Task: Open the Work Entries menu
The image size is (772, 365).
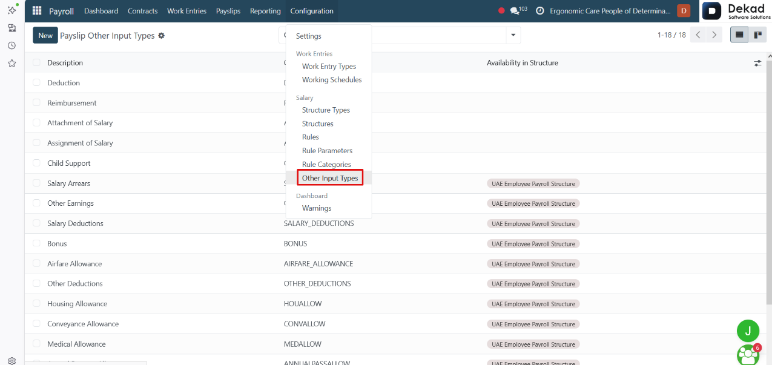Action: tap(186, 11)
